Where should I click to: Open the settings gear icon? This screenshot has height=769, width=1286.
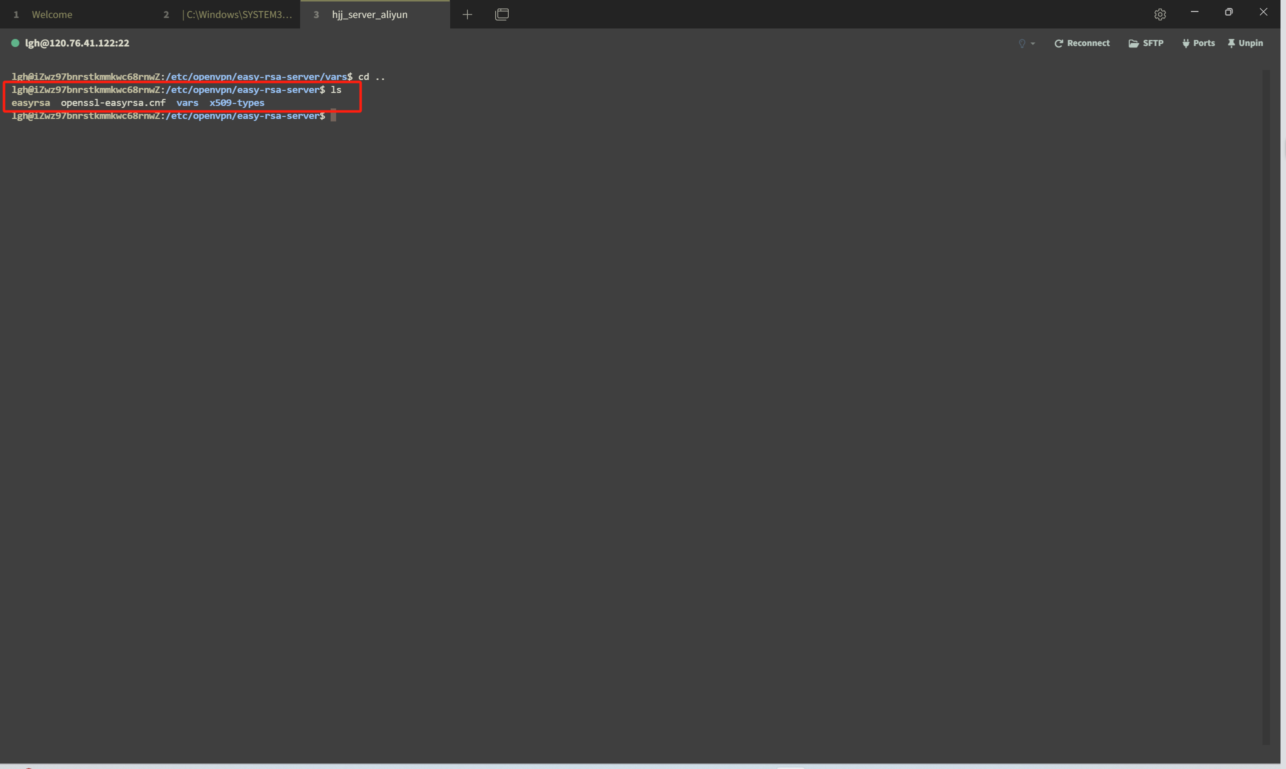(1160, 14)
